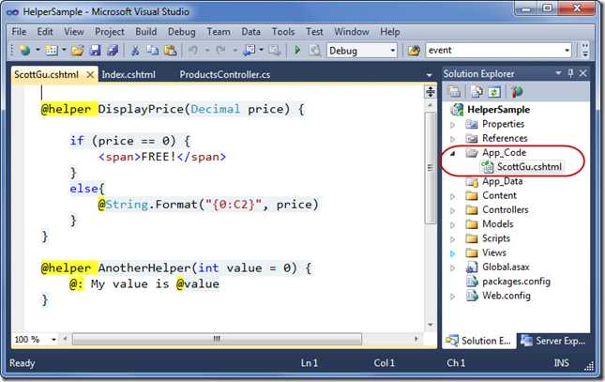The width and height of the screenshot is (605, 382).
Task: Click the horizontal scrollbar thumb in editor
Action: tap(218, 340)
